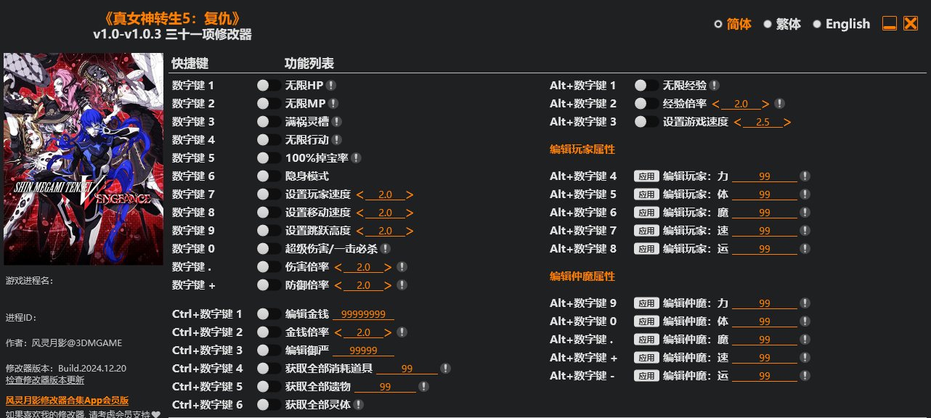The width and height of the screenshot is (931, 418).
Task: Toggle 100%掉宝率 switch
Action: point(269,158)
